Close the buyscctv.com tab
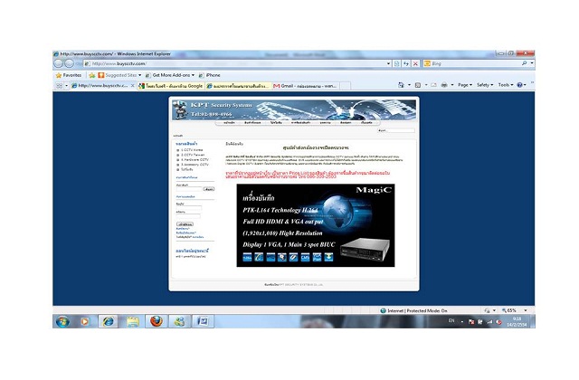 tap(133, 86)
